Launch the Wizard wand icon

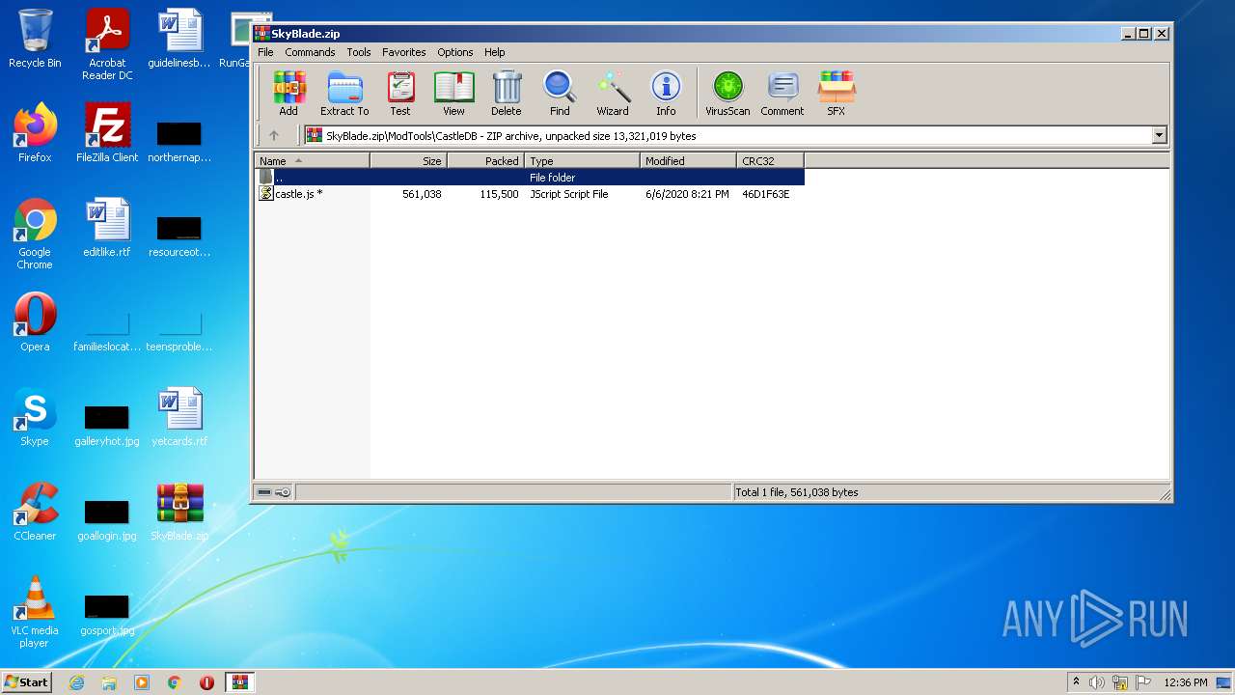pos(613,94)
